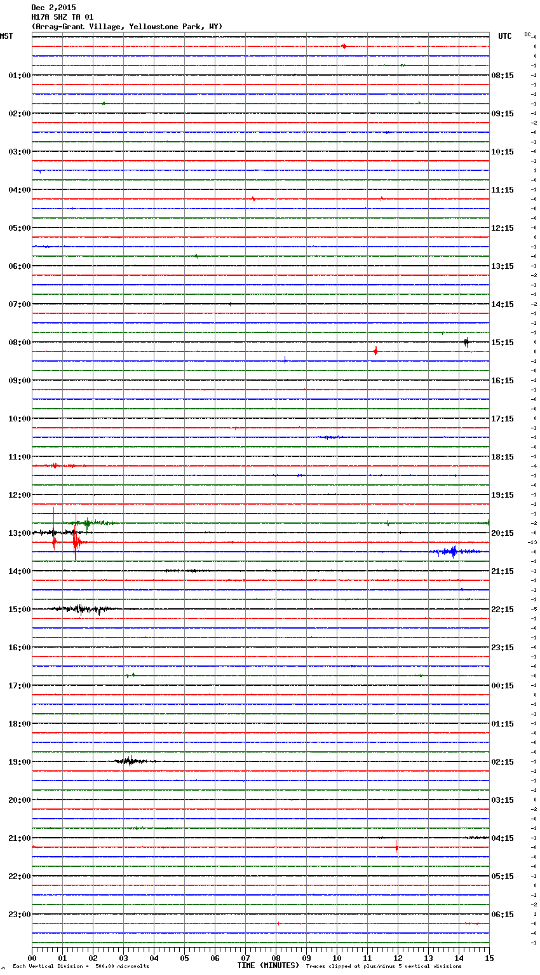
Task: Click the Traces clipped at plus/minus 5 note
Action: (x=384, y=967)
